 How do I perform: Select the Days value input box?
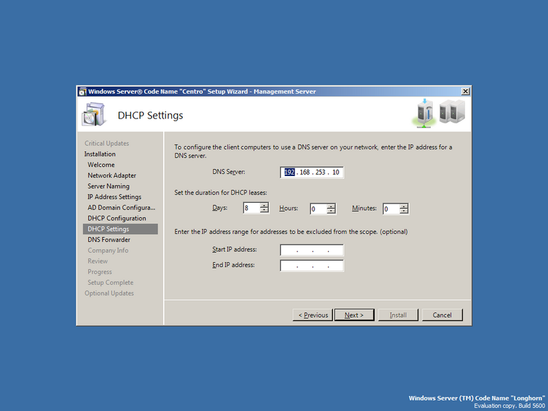[x=250, y=208]
